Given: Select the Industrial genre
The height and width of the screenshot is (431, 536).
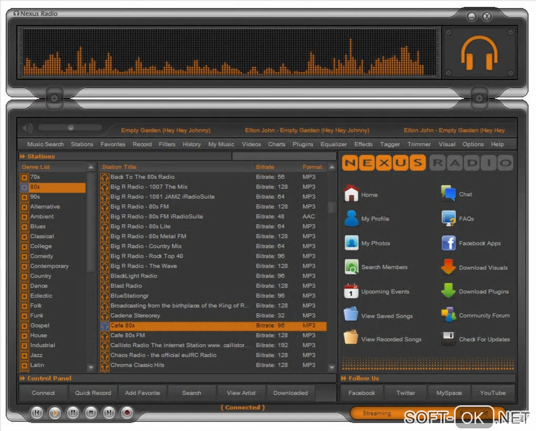Looking at the screenshot, I should pos(53,345).
